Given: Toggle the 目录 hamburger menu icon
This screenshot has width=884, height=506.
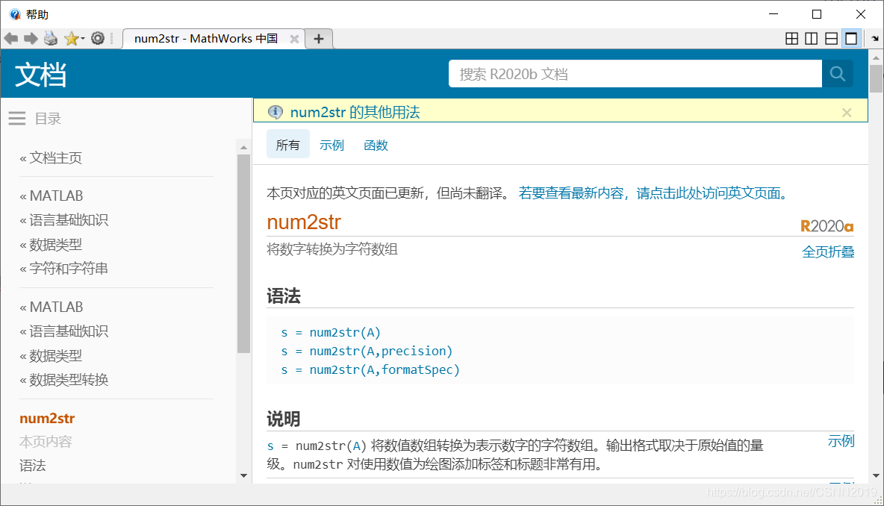Looking at the screenshot, I should point(17,119).
